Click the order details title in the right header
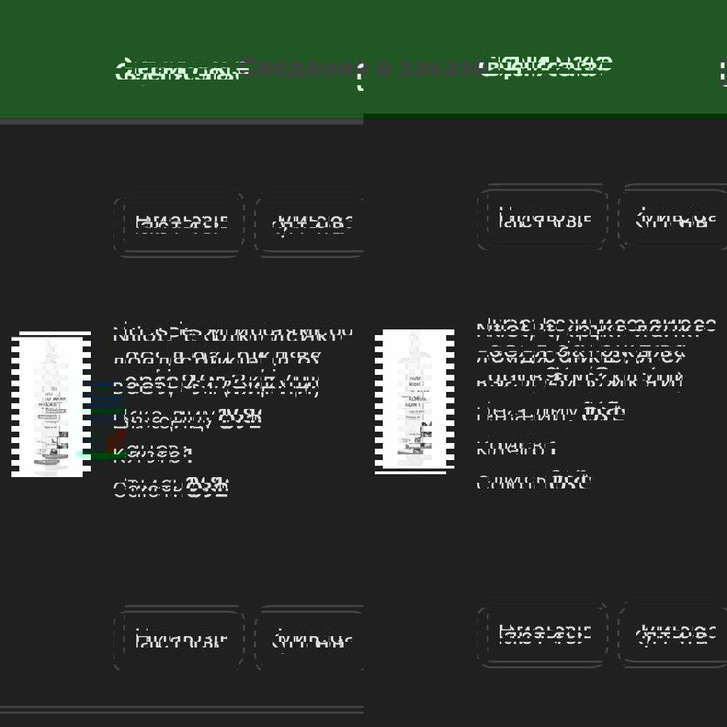 pos(545,67)
